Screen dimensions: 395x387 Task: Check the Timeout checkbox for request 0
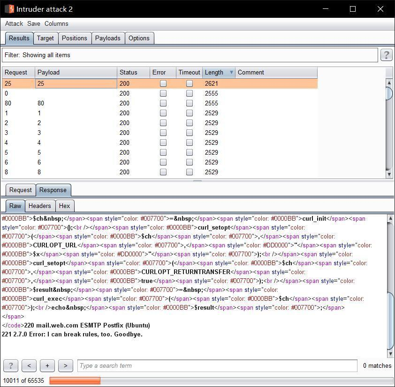coord(190,93)
